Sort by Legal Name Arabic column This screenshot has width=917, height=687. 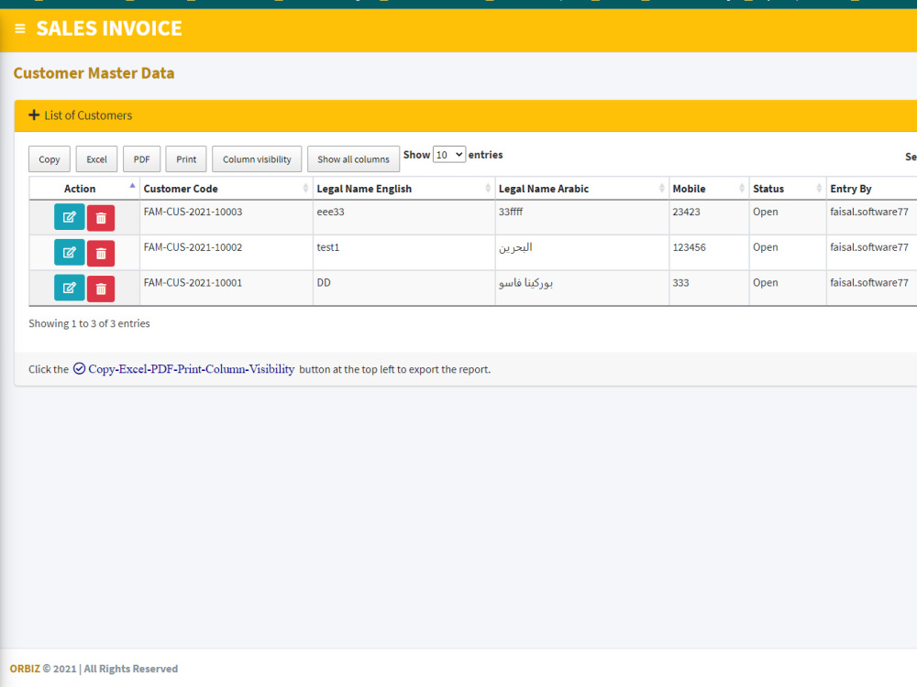tap(582, 189)
